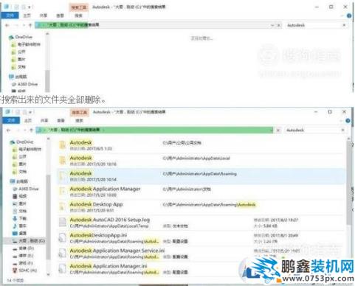Clear the Autodesk search box in lower window
The image size is (355, 286).
pyautogui.click(x=343, y=130)
